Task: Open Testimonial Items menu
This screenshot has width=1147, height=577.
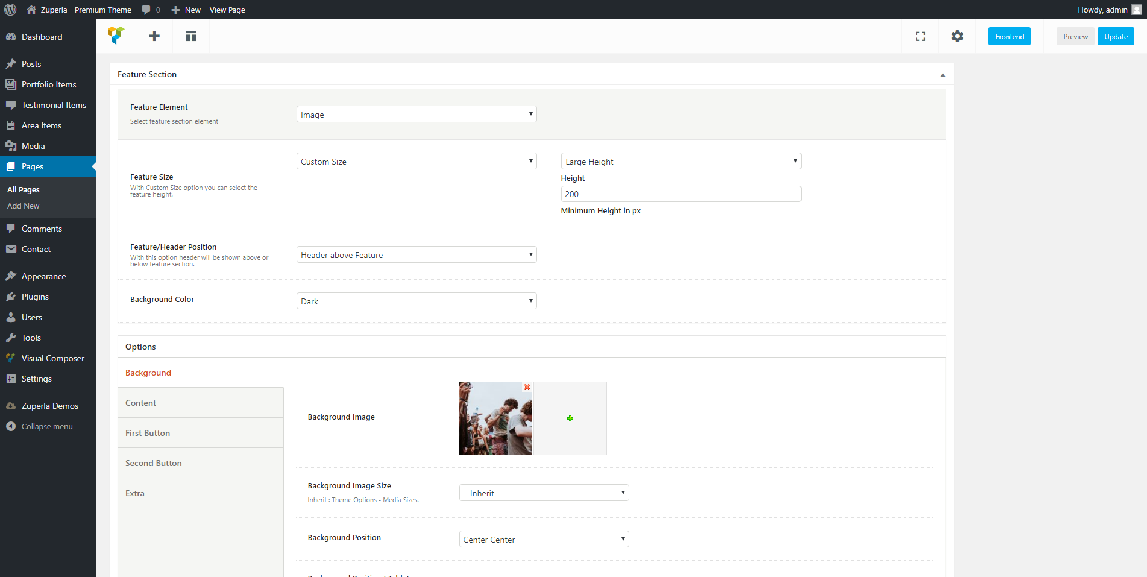Action: 48,105
